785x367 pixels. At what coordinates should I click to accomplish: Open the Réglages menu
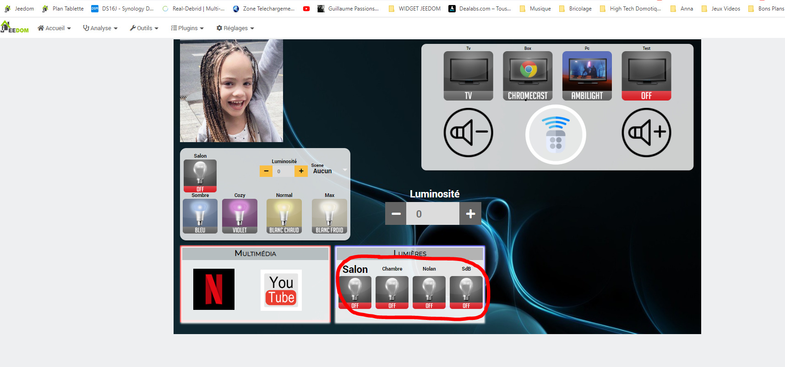pos(235,28)
